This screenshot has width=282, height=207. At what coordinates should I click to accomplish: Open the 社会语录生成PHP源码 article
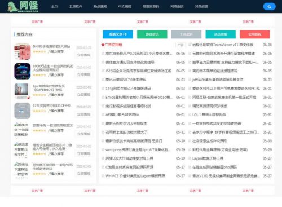tap(209, 141)
